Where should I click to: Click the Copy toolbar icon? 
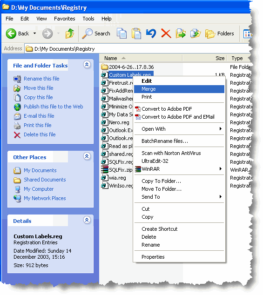(x=121, y=34)
